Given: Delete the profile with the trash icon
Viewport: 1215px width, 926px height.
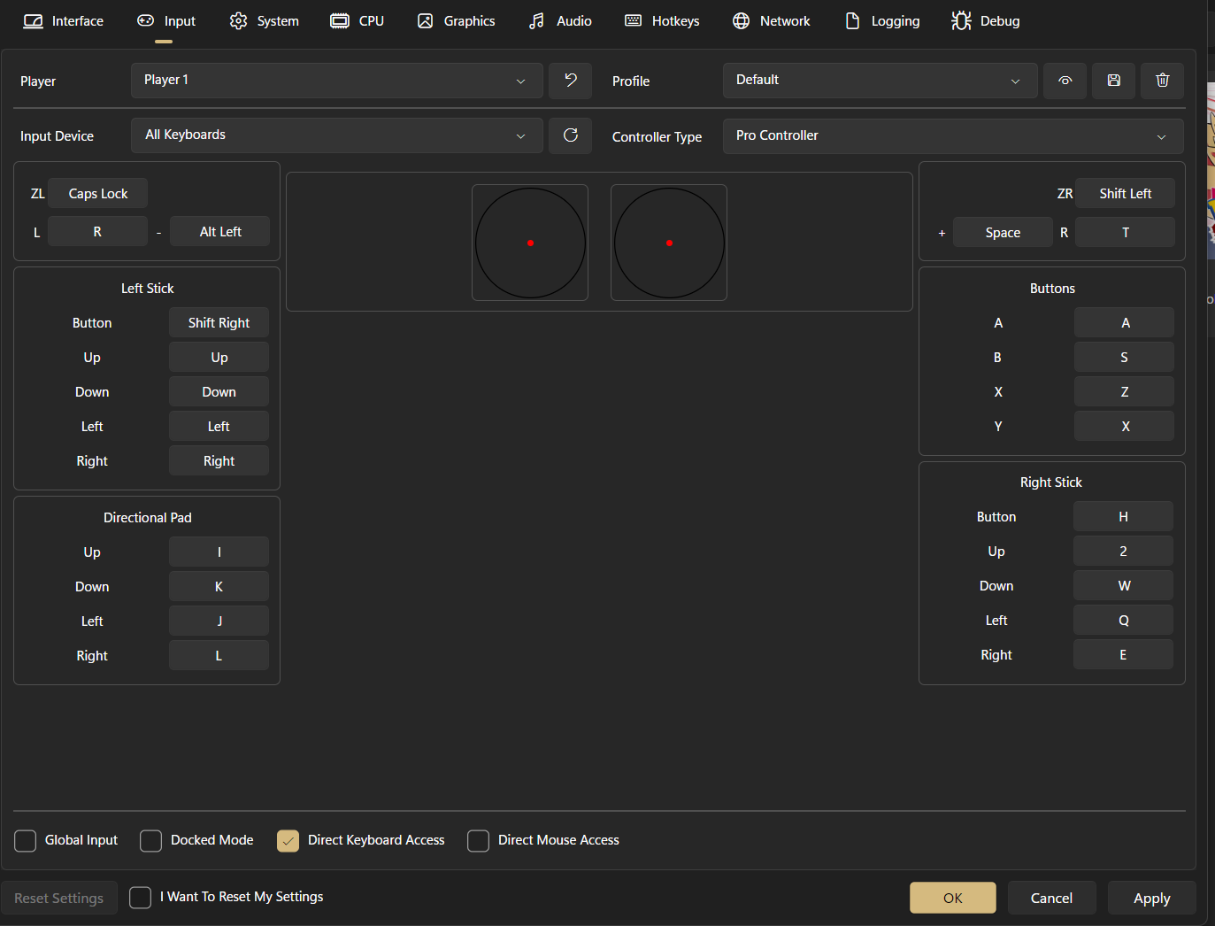Looking at the screenshot, I should pyautogui.click(x=1162, y=81).
